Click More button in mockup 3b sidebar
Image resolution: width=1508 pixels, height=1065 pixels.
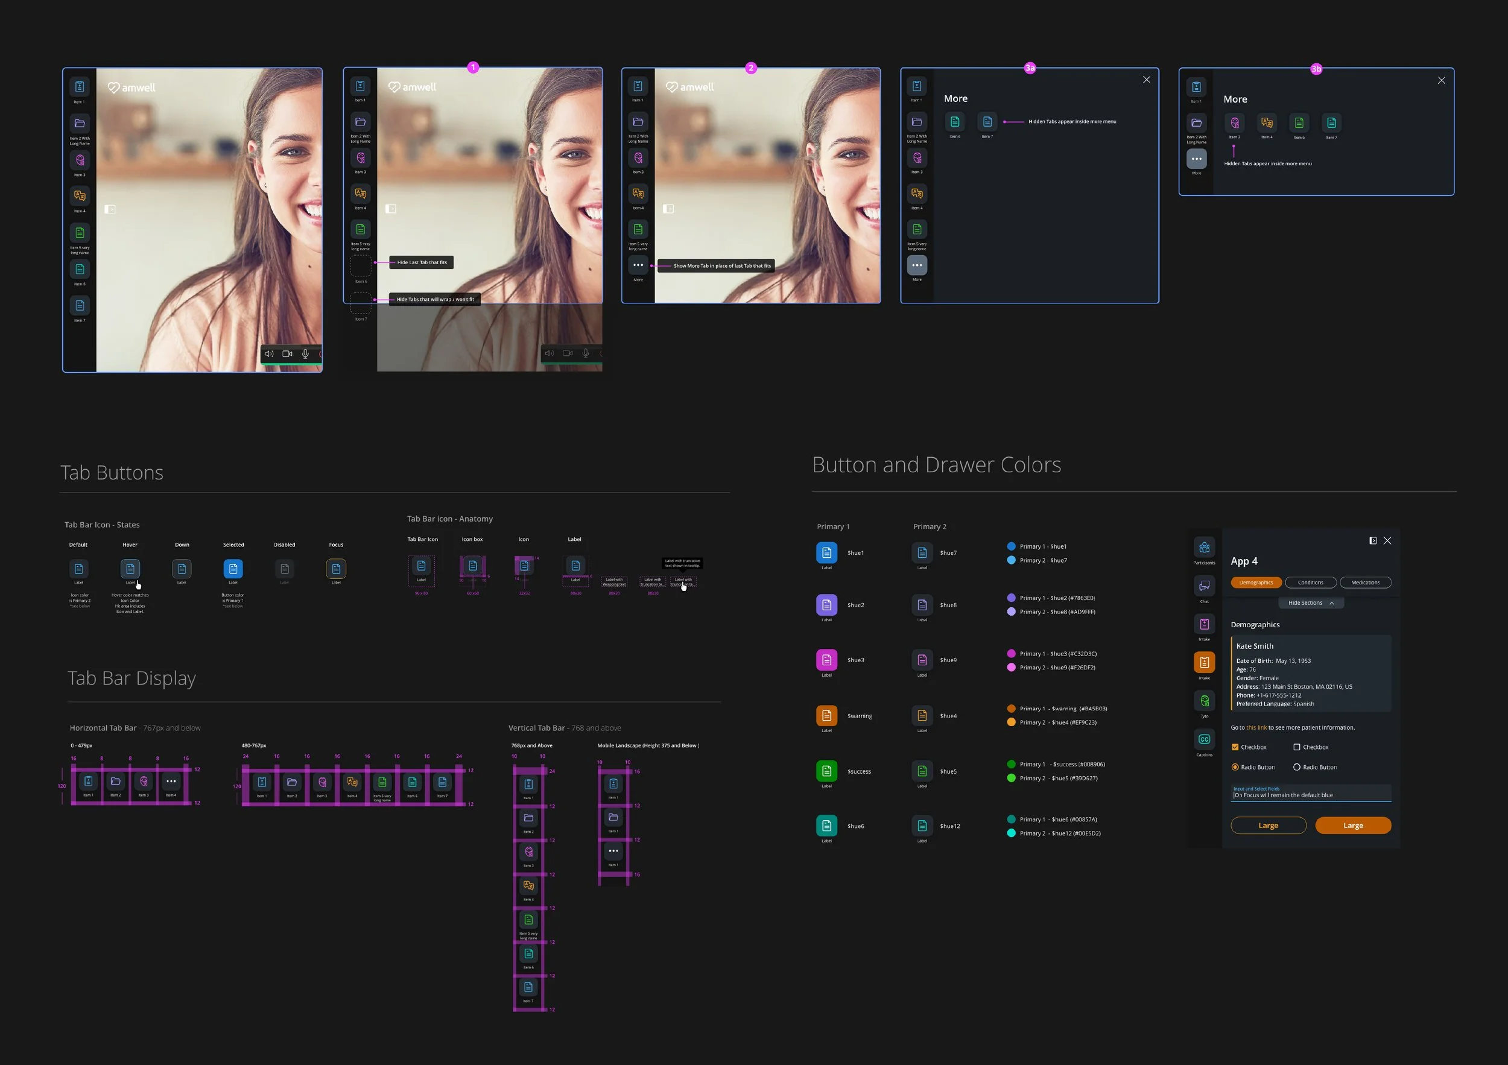click(1196, 159)
